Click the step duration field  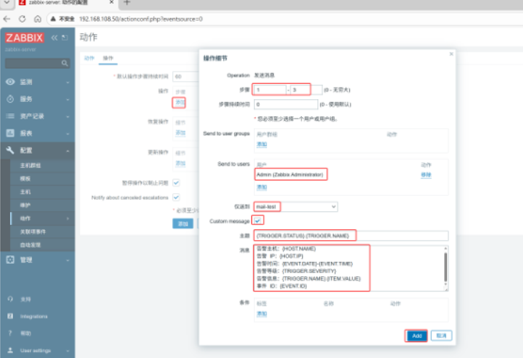pyautogui.click(x=286, y=104)
